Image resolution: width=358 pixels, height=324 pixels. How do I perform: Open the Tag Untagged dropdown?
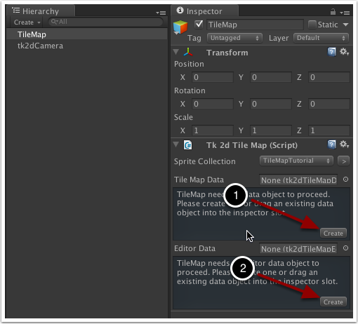(234, 38)
